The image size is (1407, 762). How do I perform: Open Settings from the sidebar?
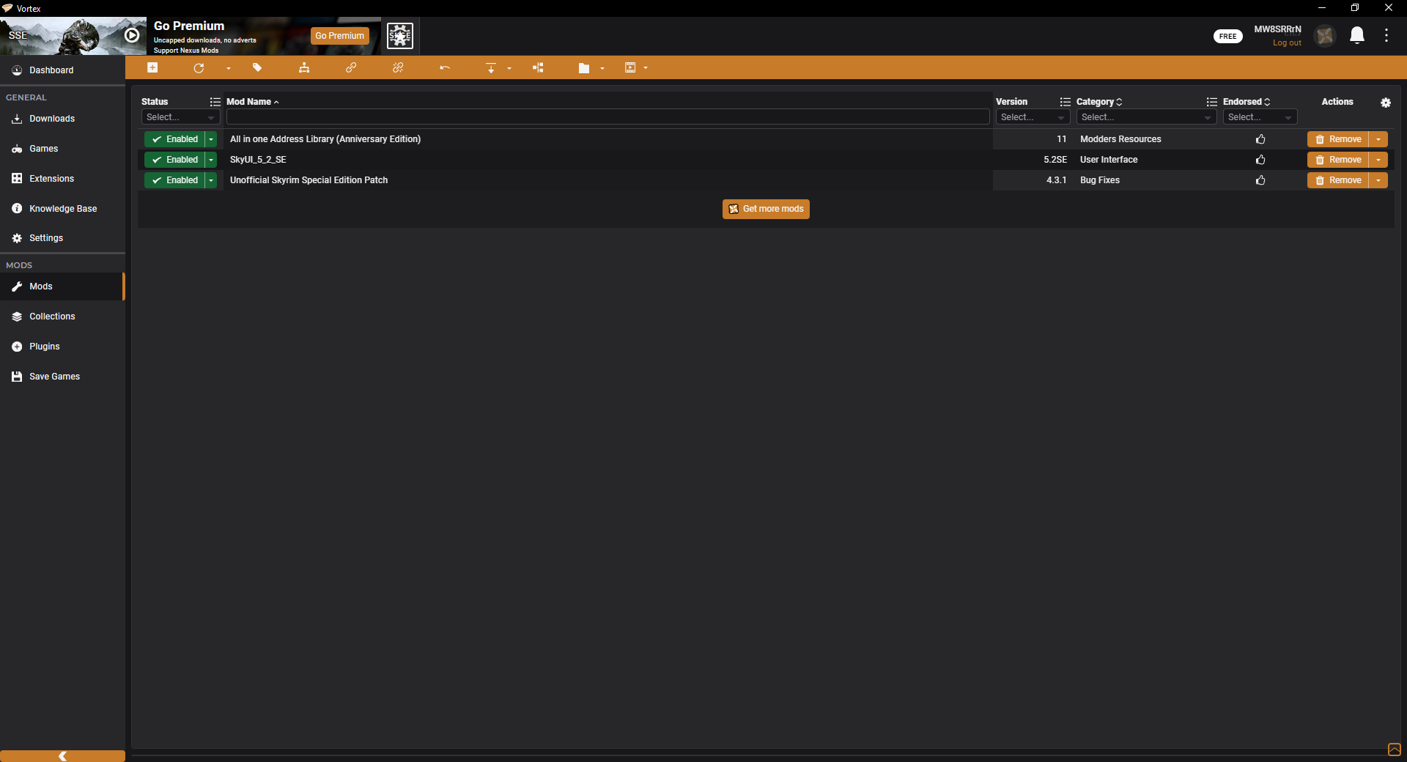click(x=62, y=238)
